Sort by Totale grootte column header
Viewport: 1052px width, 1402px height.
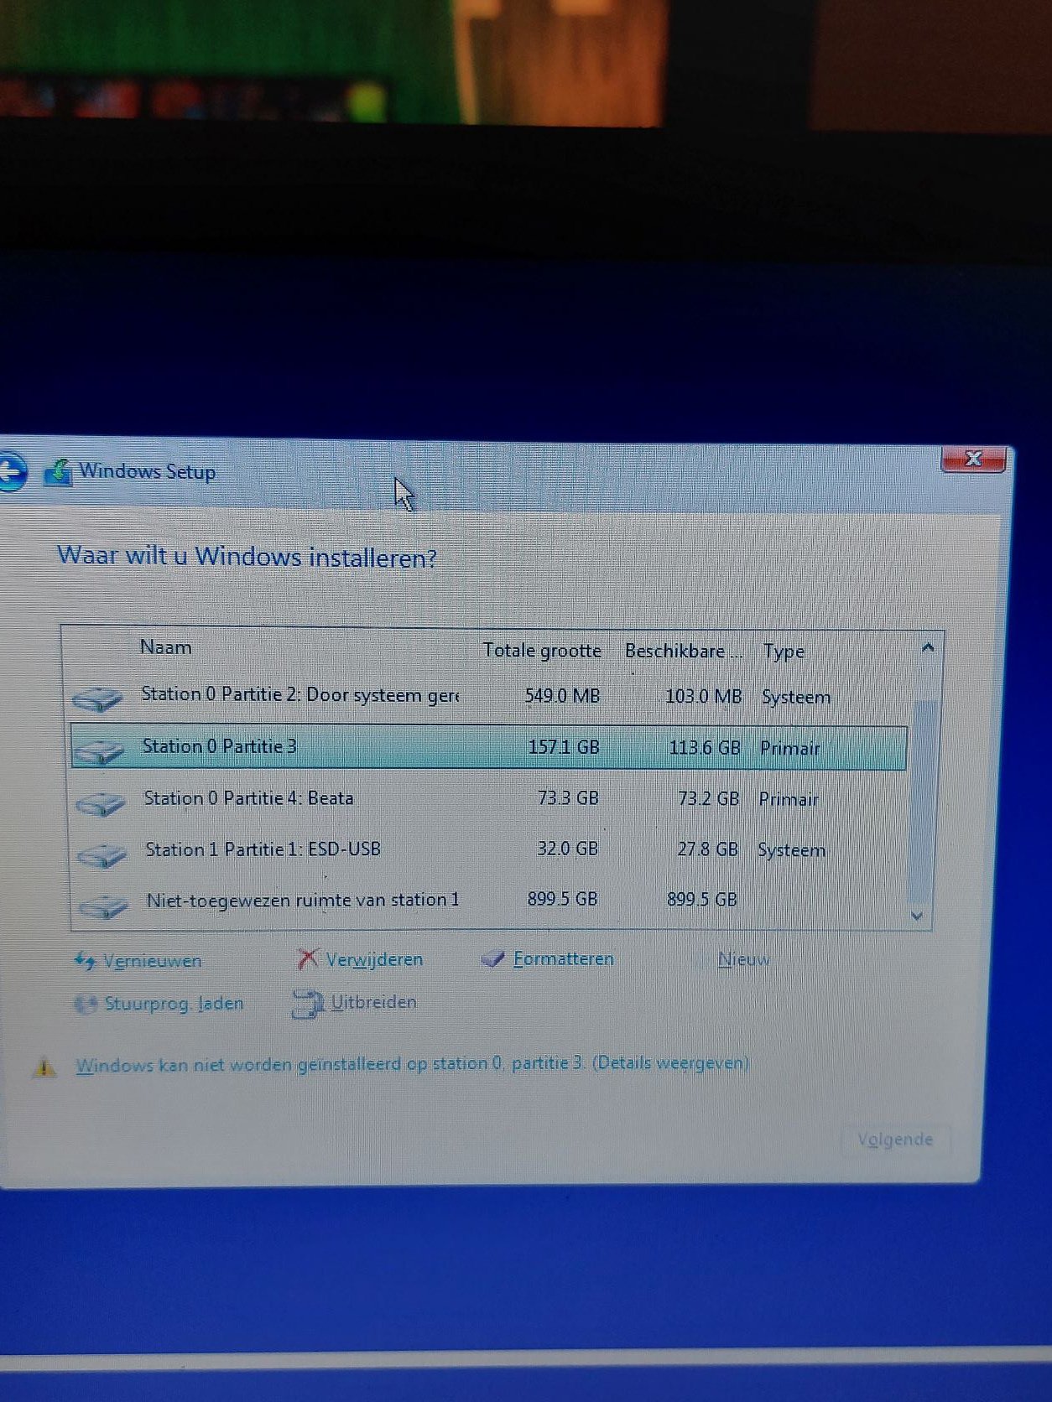tap(542, 651)
